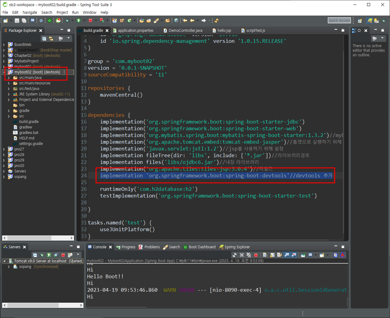Click the Open Web Browser globe icon
This screenshot has height=318, width=390.
pyautogui.click(x=176, y=20)
